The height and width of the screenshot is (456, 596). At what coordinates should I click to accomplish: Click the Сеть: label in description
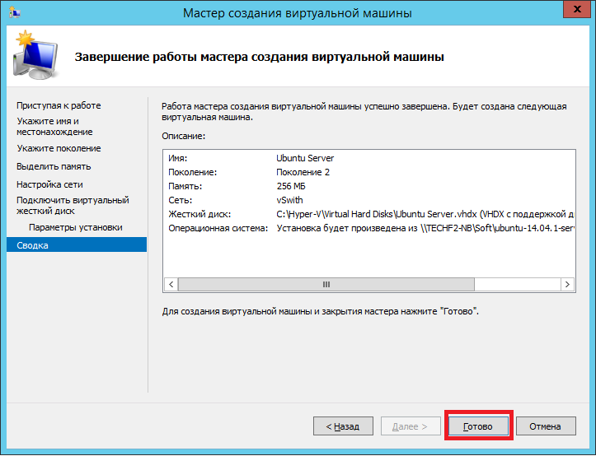pyautogui.click(x=181, y=201)
